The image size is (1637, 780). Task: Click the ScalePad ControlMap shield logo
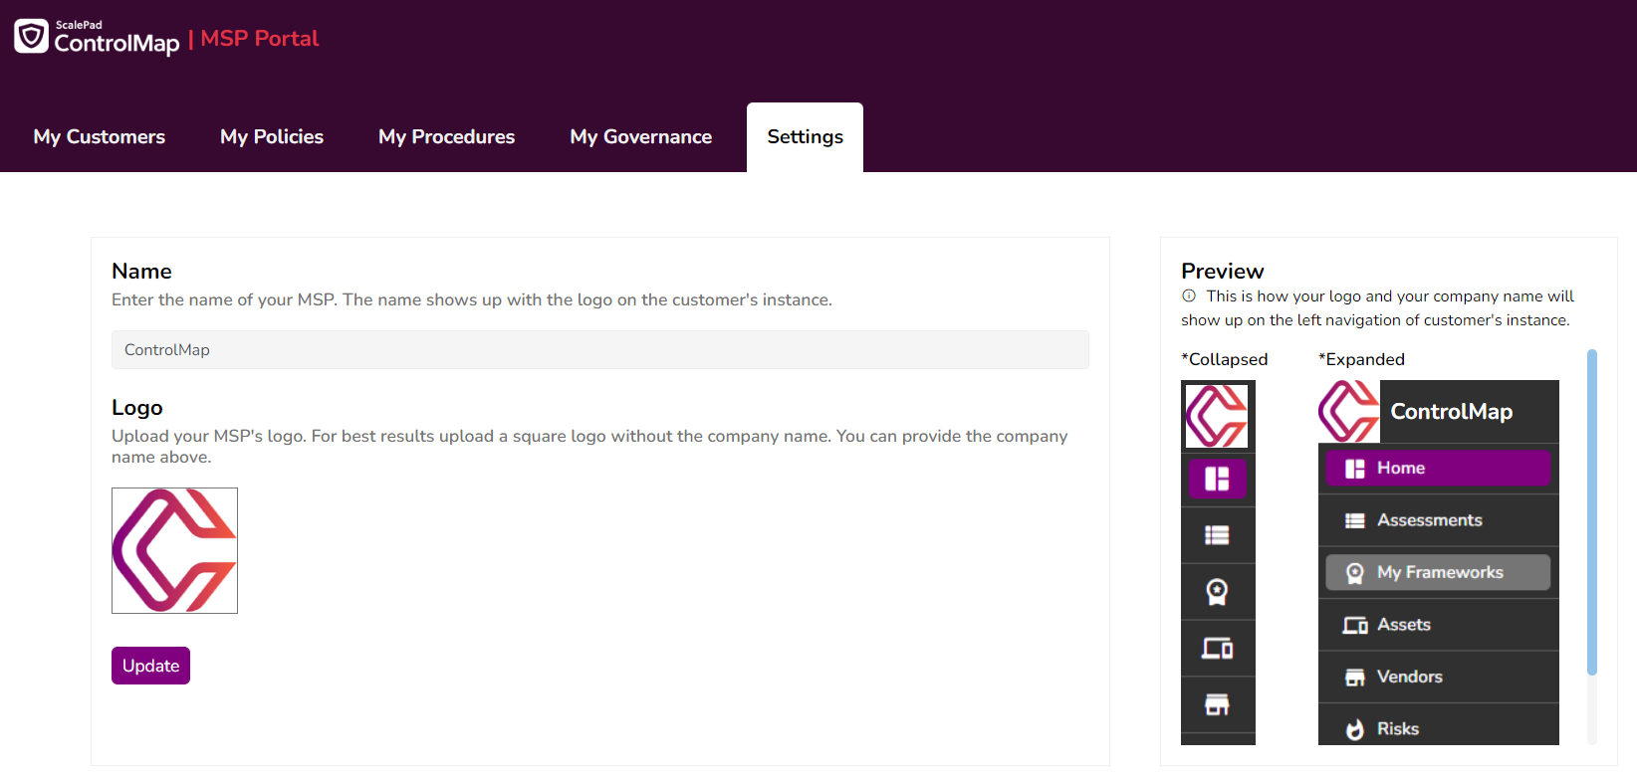pos(31,36)
